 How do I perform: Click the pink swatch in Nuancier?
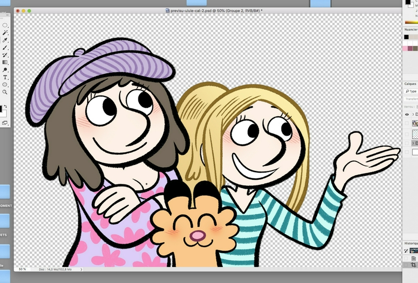click(406, 48)
